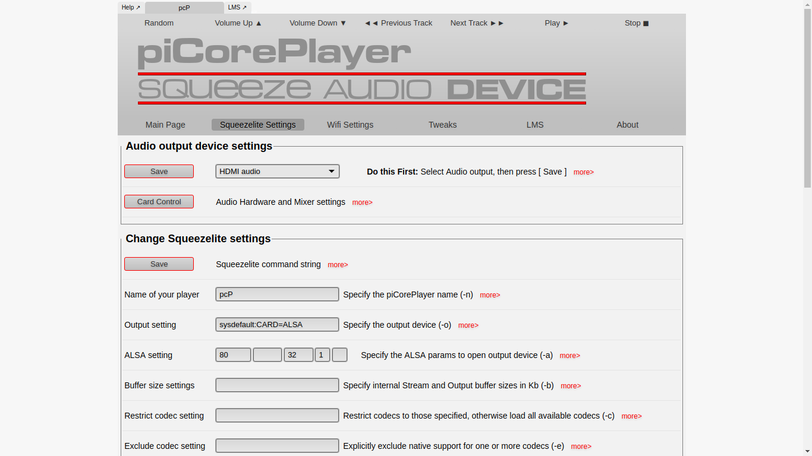Viewport: 812px width, 456px height.
Task: Open the HDMI audio output dropdown
Action: 277,172
